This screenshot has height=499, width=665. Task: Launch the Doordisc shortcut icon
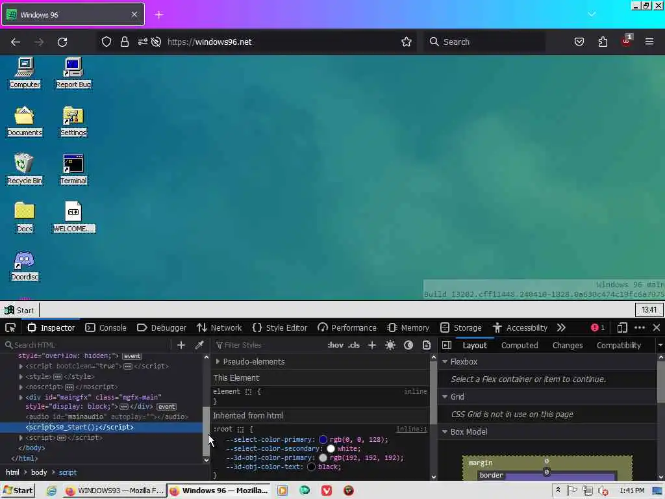tap(25, 265)
